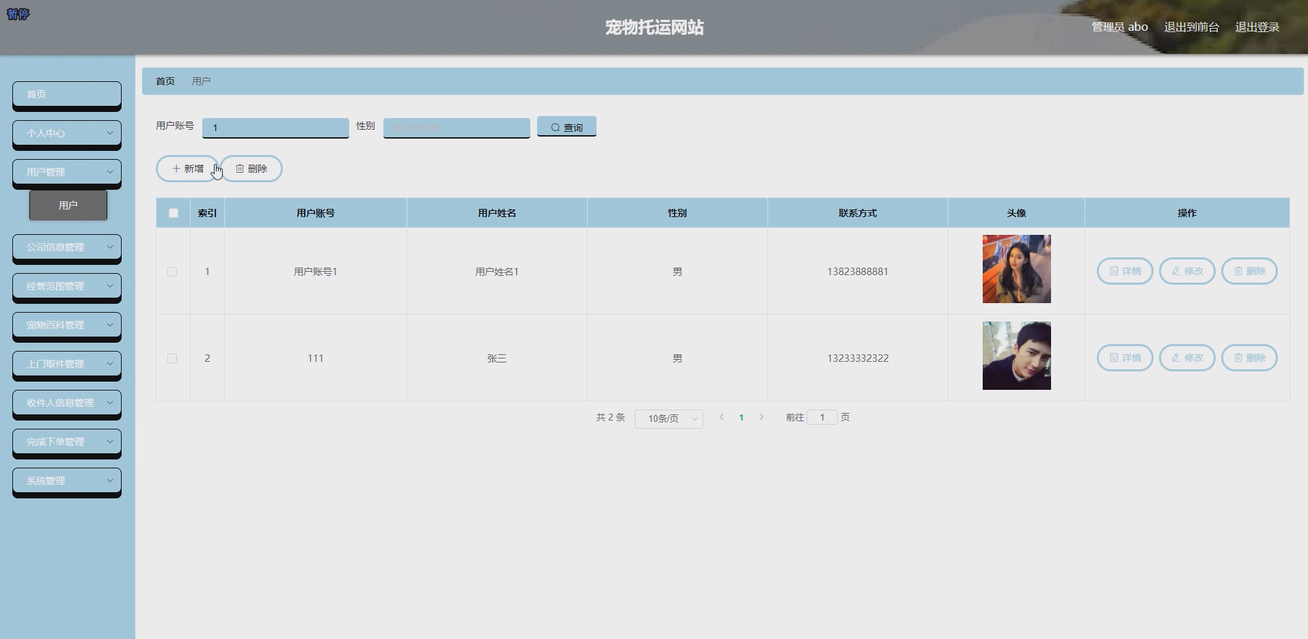1308x639 pixels.
Task: Click the 用户账号 search input field
Action: coord(275,128)
